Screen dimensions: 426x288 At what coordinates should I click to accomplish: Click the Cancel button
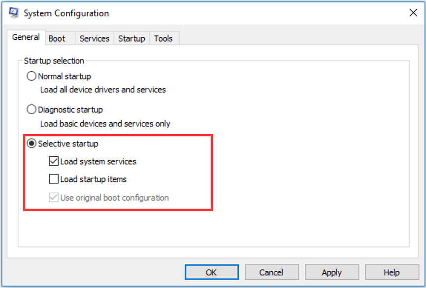[x=271, y=272]
